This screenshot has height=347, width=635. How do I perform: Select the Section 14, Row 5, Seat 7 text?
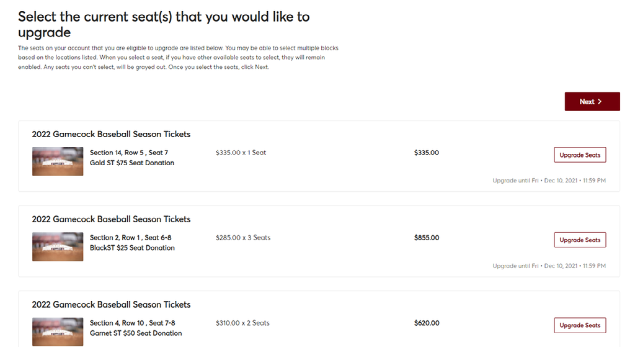click(x=128, y=153)
